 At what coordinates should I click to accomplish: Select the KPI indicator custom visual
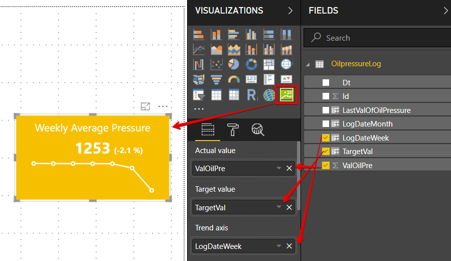click(287, 94)
